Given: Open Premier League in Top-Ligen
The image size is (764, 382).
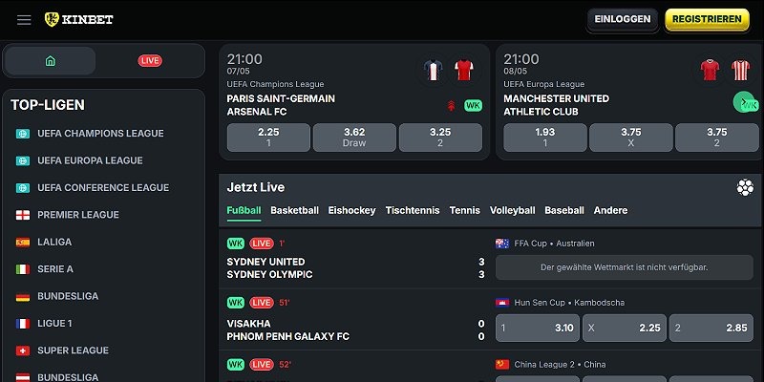Looking at the screenshot, I should [78, 215].
